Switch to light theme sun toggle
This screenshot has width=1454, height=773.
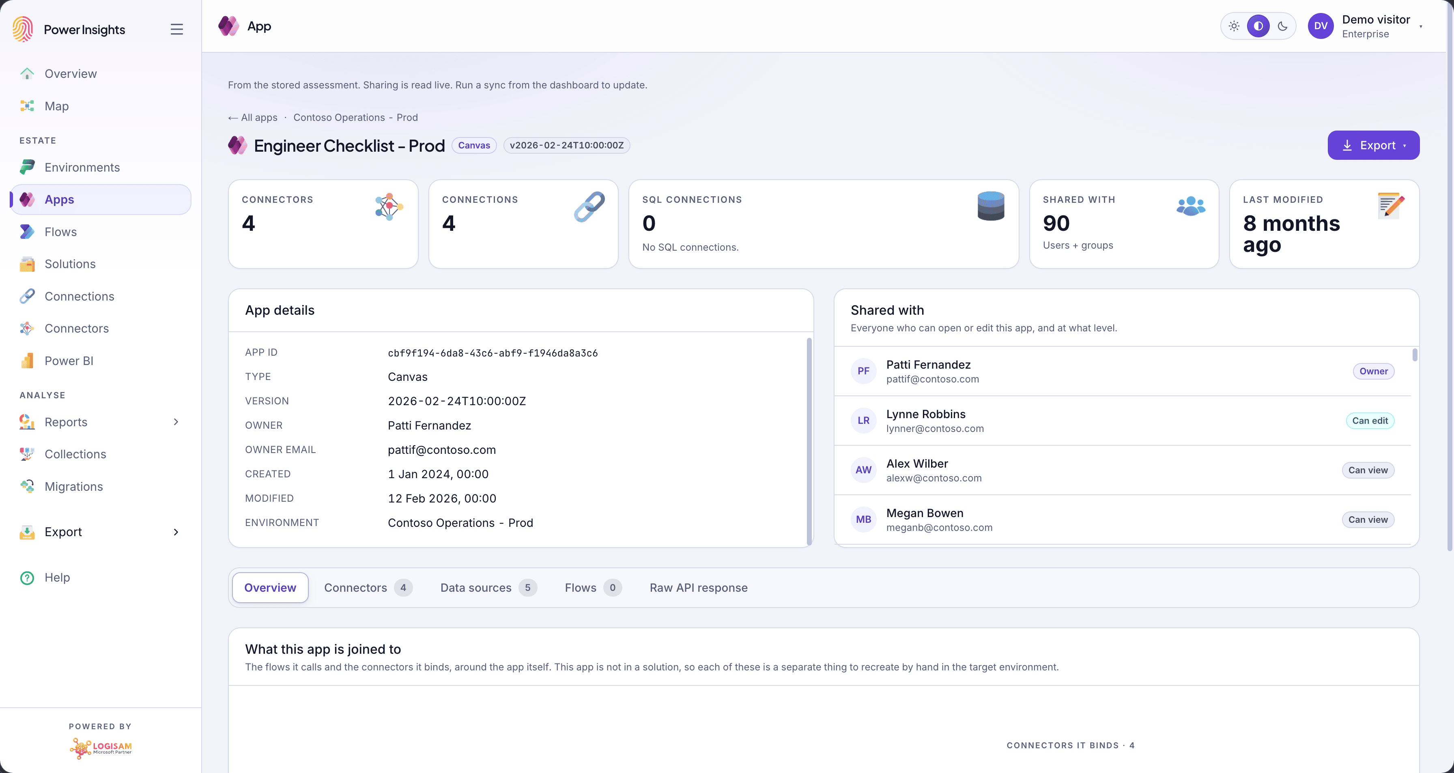[x=1234, y=26]
